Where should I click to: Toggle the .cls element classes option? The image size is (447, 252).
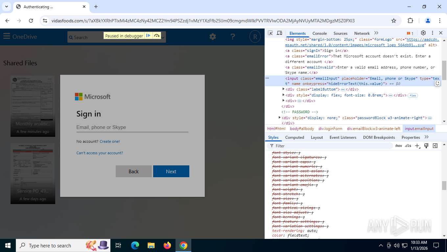(408, 146)
